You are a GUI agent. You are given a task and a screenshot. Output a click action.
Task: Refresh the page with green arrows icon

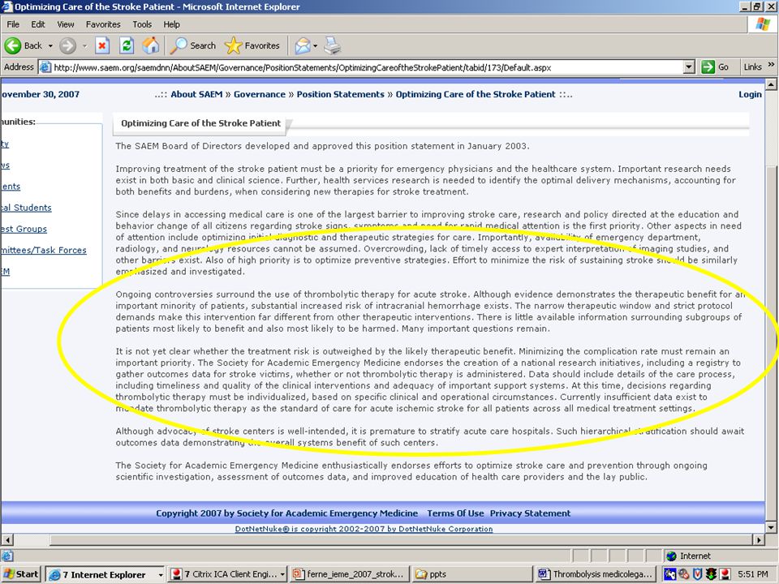point(127,45)
